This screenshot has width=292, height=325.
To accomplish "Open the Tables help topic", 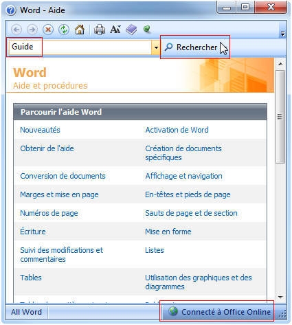I will 31,278.
